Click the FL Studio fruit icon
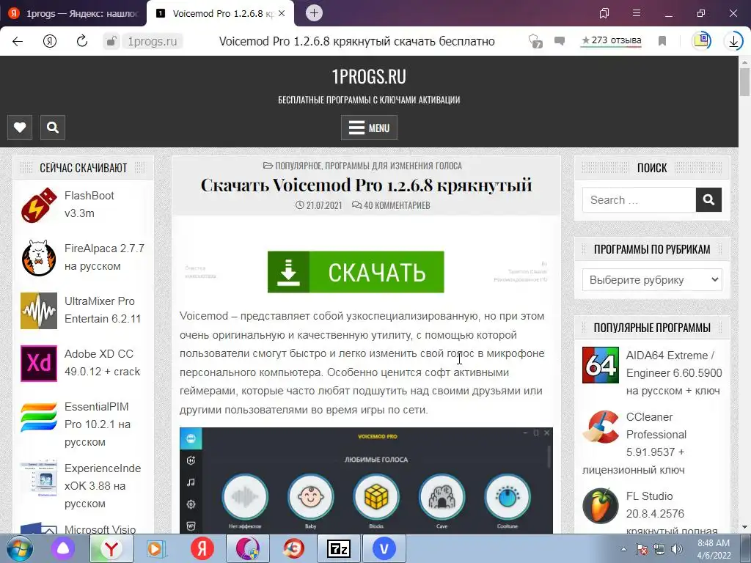 coord(601,506)
